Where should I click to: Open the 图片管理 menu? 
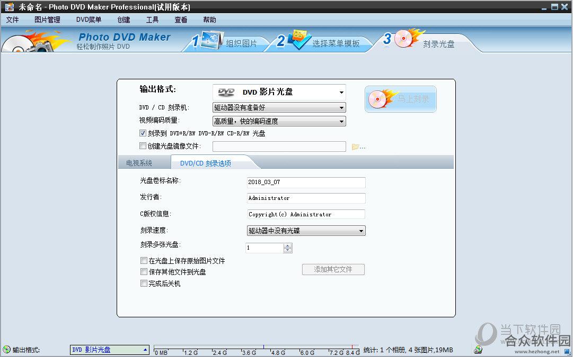[47, 20]
